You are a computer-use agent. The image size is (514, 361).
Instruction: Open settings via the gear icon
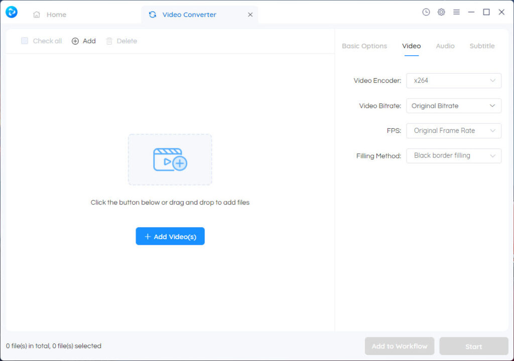(441, 12)
